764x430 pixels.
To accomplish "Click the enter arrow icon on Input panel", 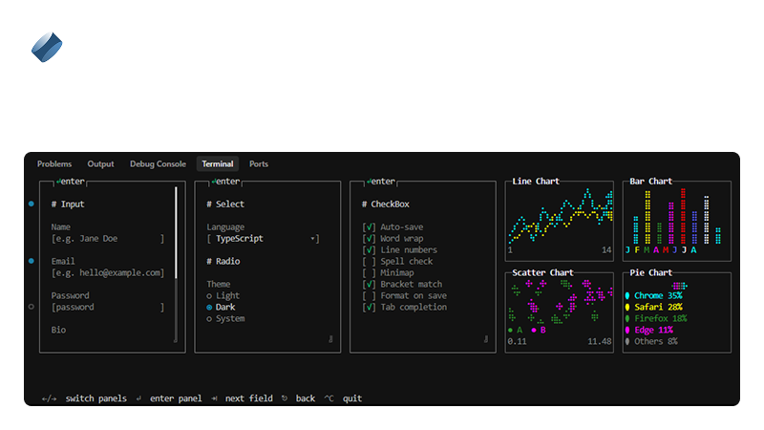I will coord(59,181).
